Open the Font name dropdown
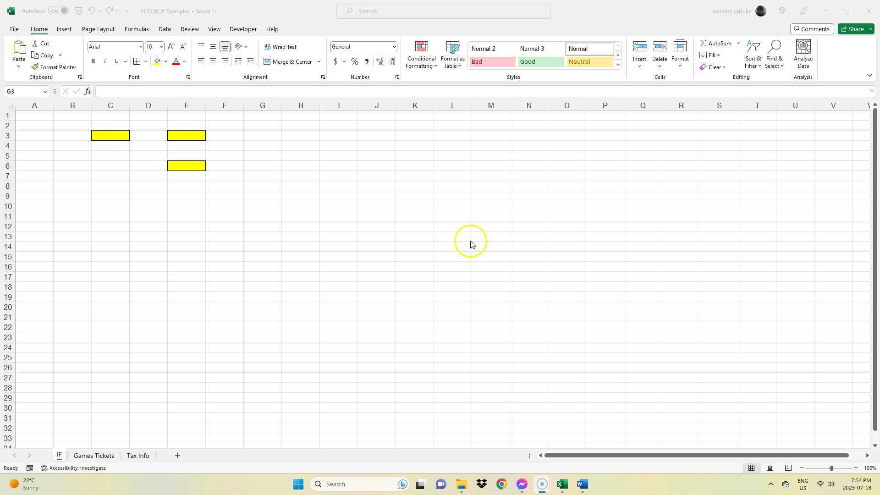 tap(140, 46)
